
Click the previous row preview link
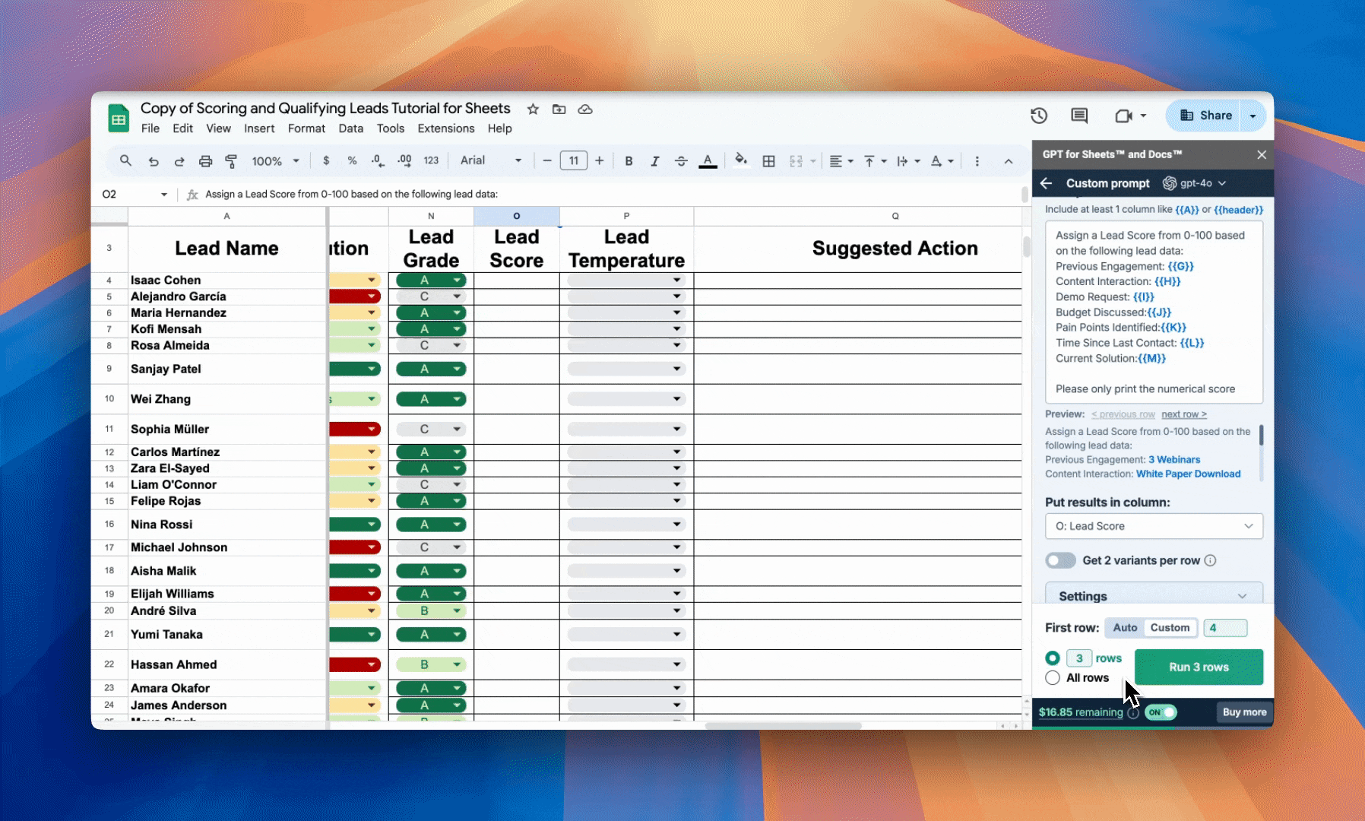1123,414
